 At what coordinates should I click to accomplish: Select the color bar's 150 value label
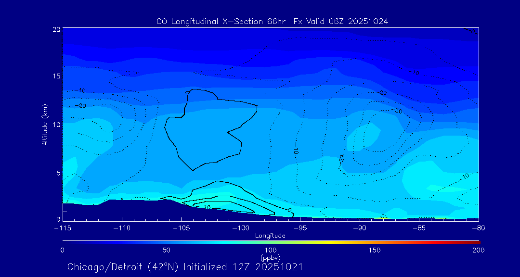click(374, 250)
